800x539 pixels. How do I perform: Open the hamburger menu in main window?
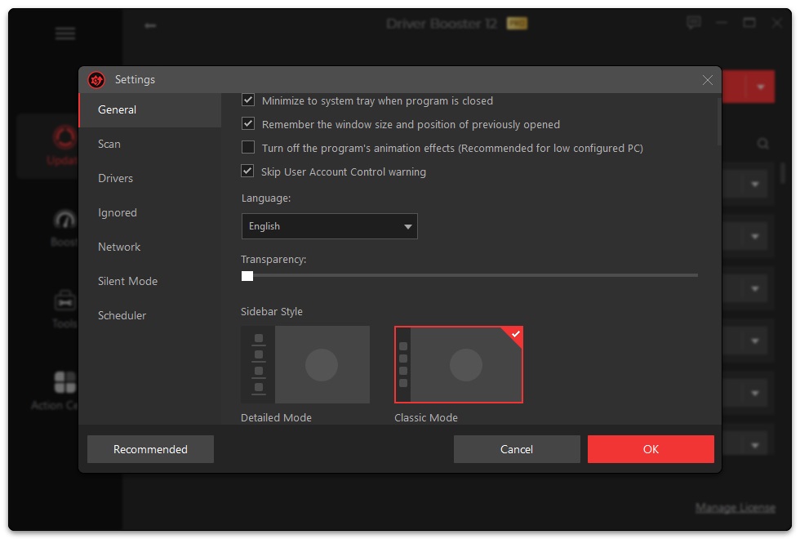65,33
